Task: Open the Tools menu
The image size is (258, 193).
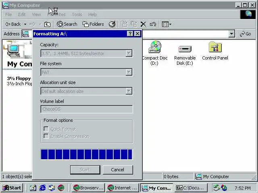Action: [x=77, y=14]
